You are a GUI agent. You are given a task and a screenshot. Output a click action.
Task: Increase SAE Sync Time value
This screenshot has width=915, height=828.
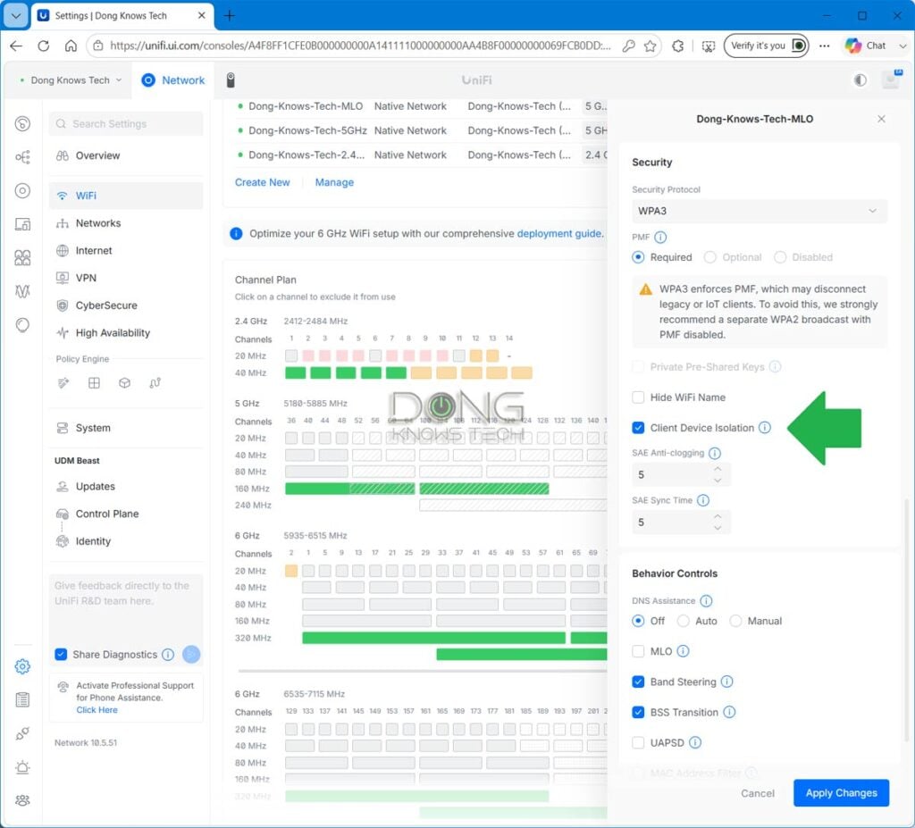(x=718, y=516)
